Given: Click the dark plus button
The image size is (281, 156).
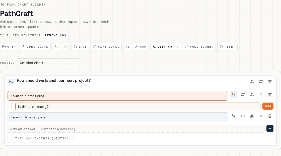Looking at the screenshot, I should pos(270,128).
